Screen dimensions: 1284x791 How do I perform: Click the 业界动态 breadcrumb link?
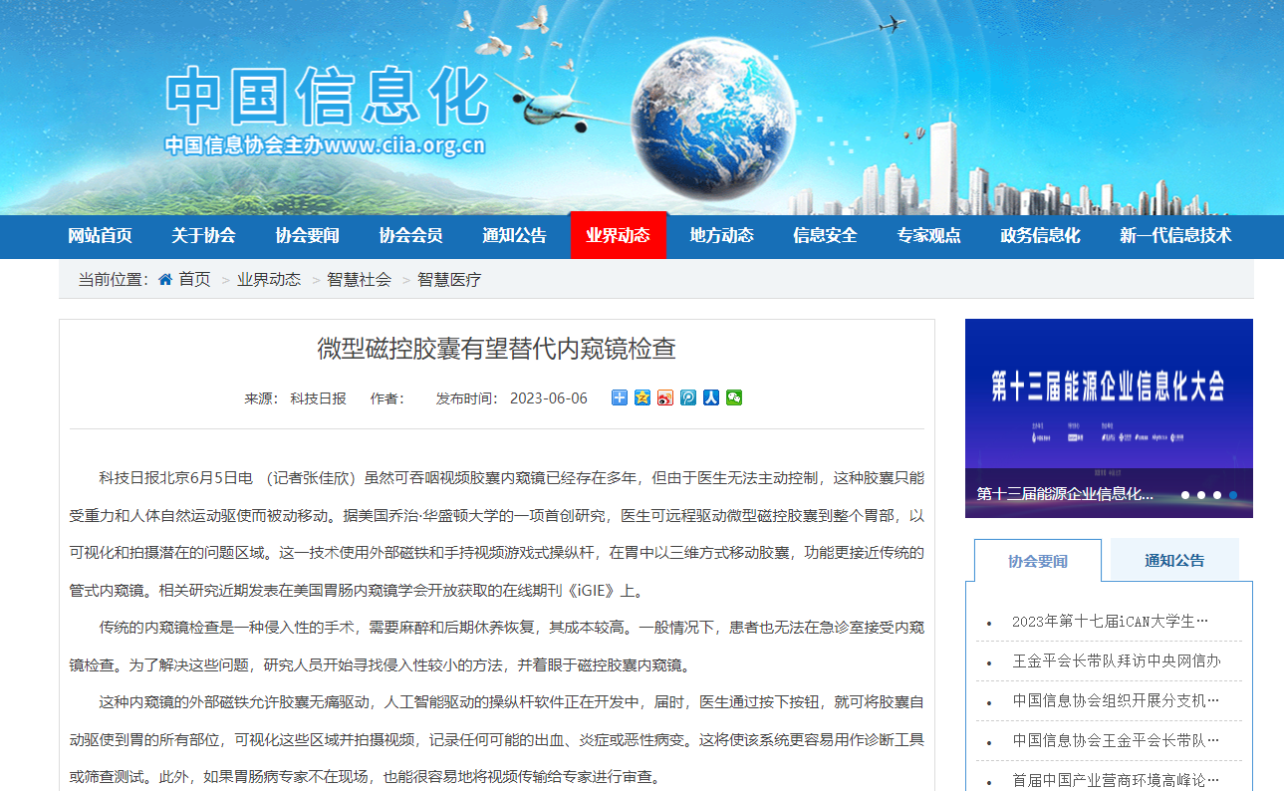268,280
